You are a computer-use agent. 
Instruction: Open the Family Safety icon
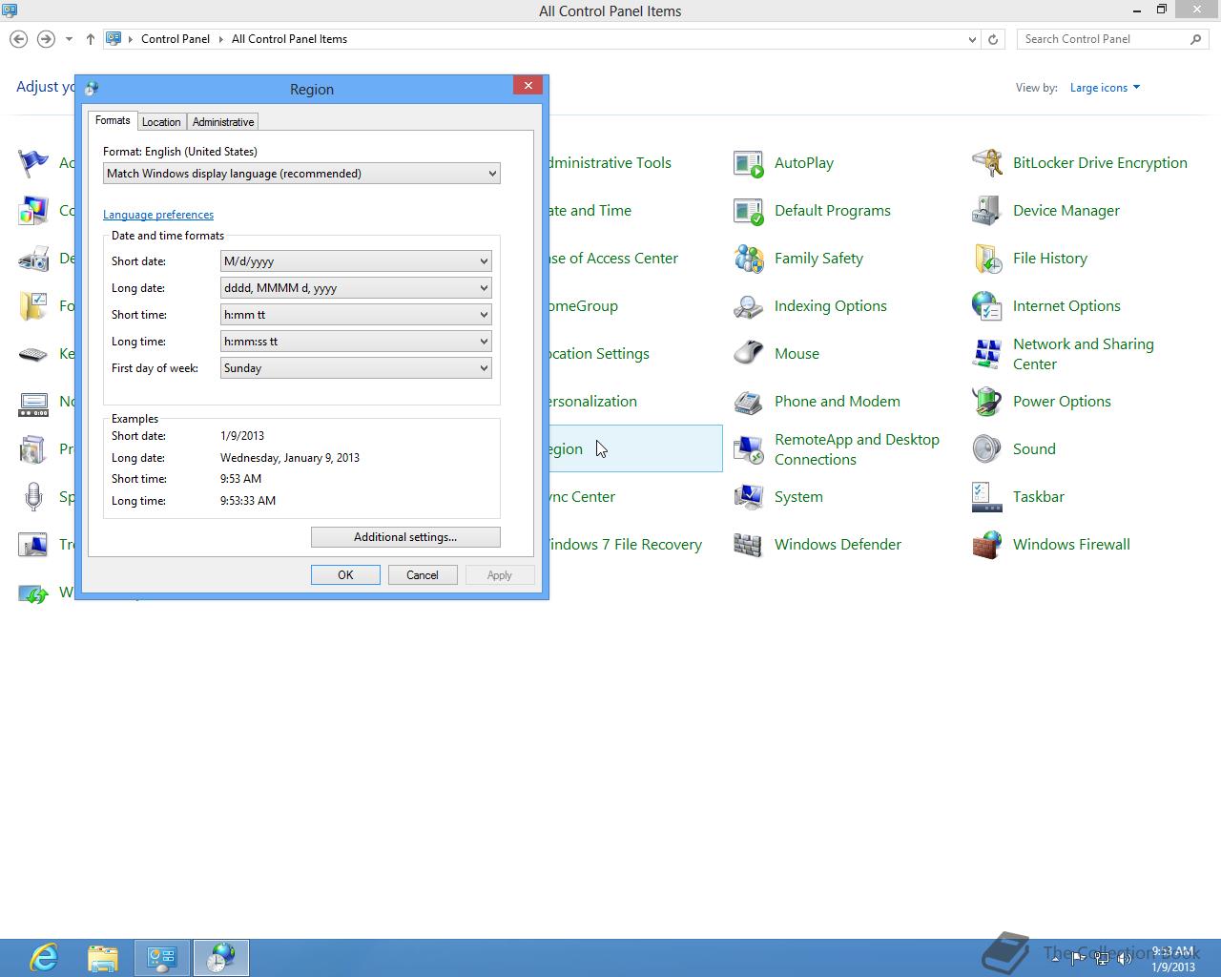coord(749,259)
